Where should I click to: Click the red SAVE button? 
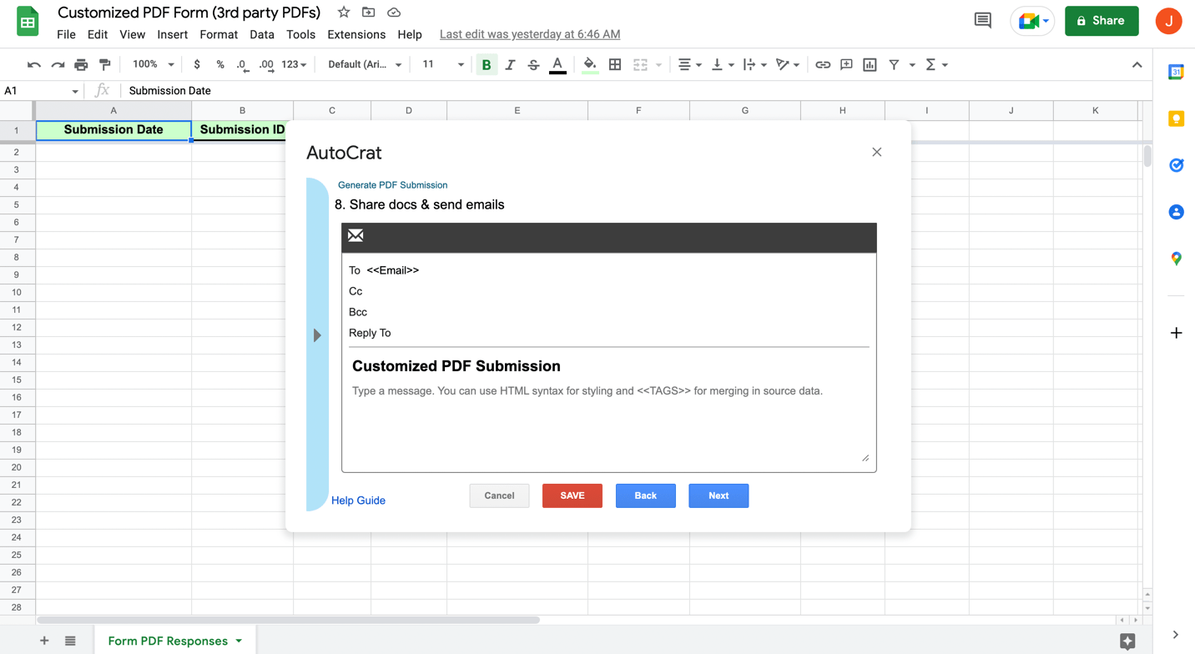pos(572,496)
